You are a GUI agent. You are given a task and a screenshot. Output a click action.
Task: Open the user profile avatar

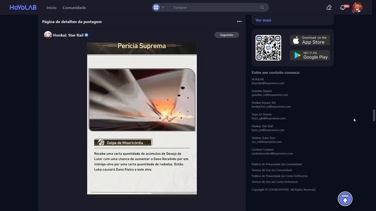[357, 8]
